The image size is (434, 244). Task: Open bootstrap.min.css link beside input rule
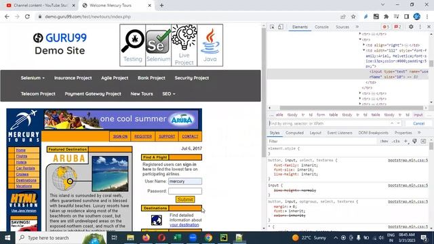coord(408,185)
